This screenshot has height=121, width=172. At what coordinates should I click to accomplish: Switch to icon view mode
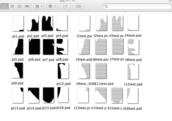pos(4,6)
